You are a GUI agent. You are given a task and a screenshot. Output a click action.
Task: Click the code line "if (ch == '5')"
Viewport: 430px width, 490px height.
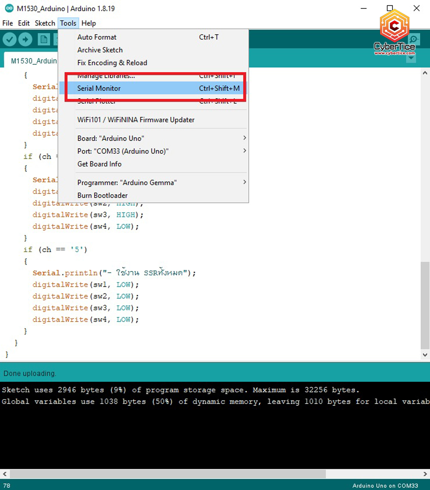(x=55, y=249)
